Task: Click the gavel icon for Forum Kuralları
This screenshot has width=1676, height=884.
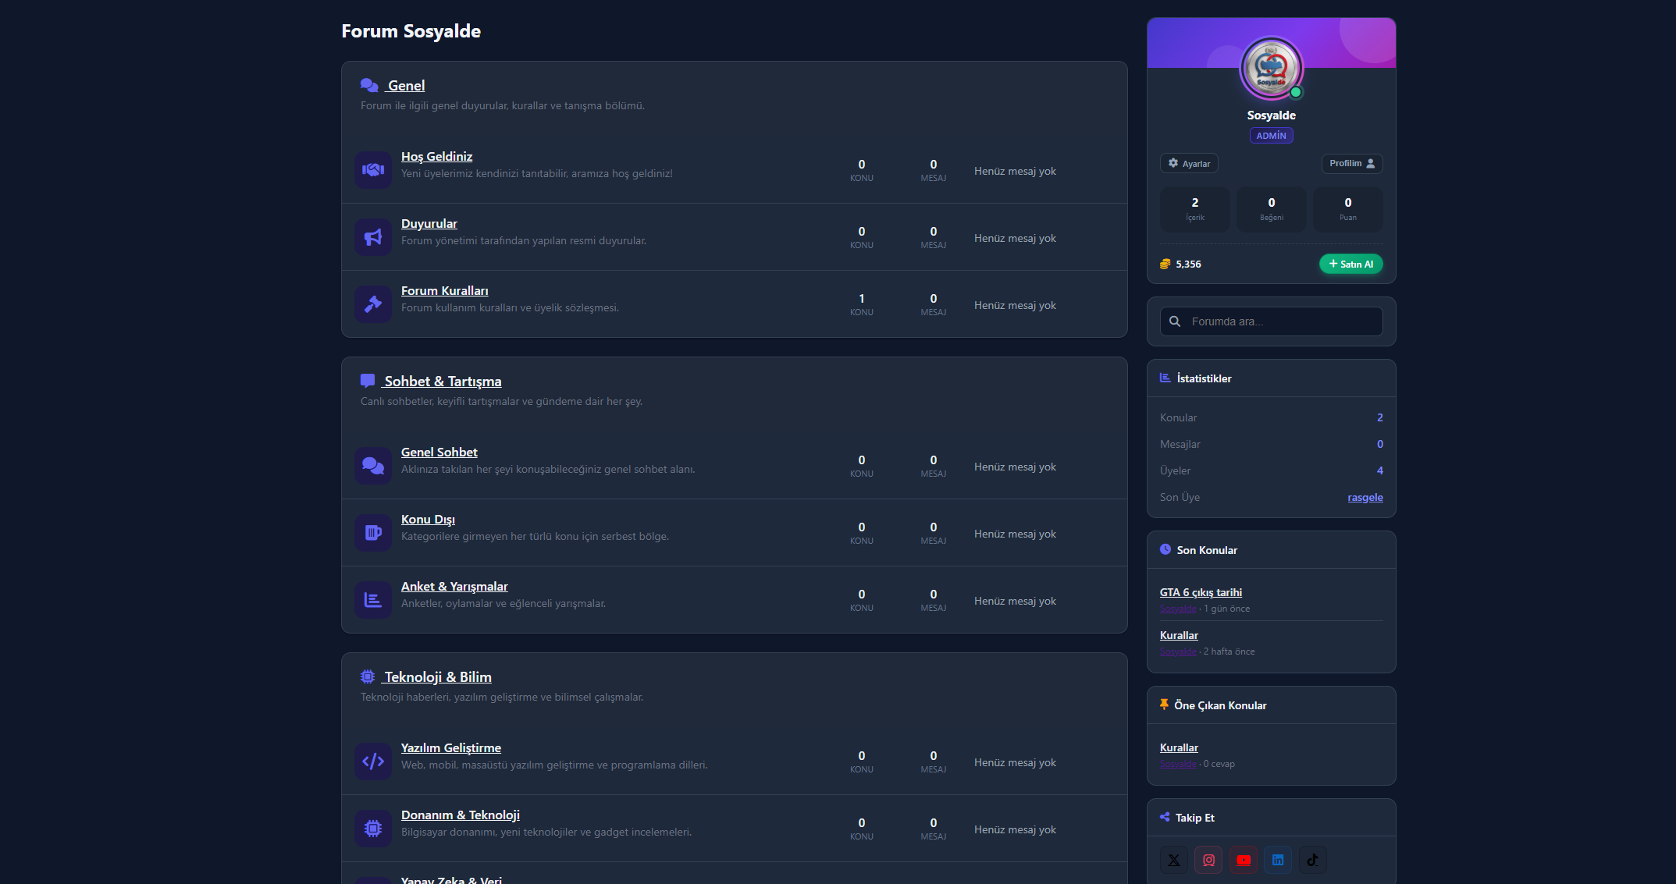Action: tap(373, 304)
